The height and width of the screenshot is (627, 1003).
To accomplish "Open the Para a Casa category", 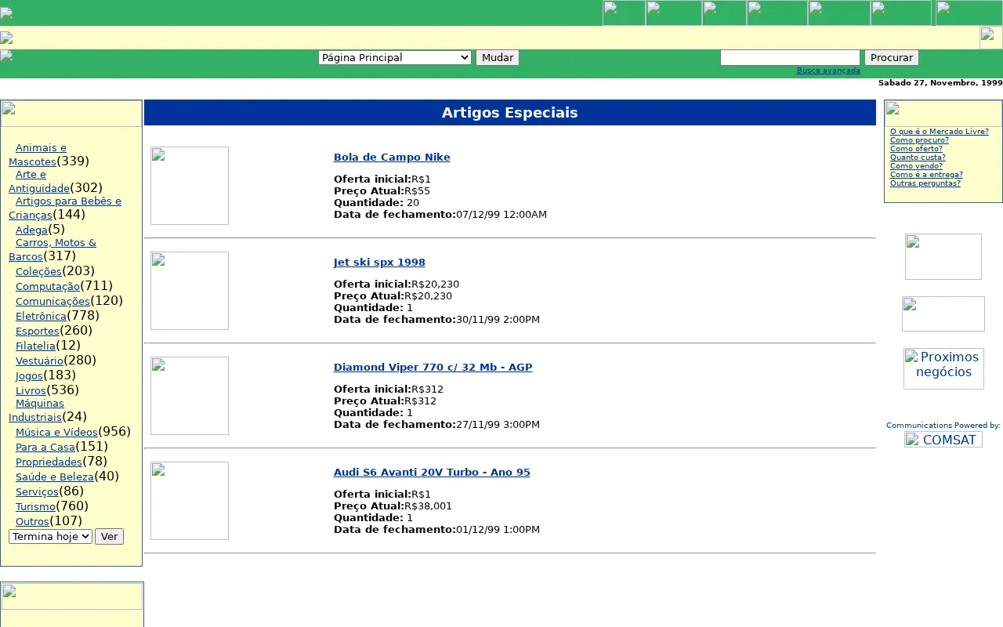I will click(45, 447).
